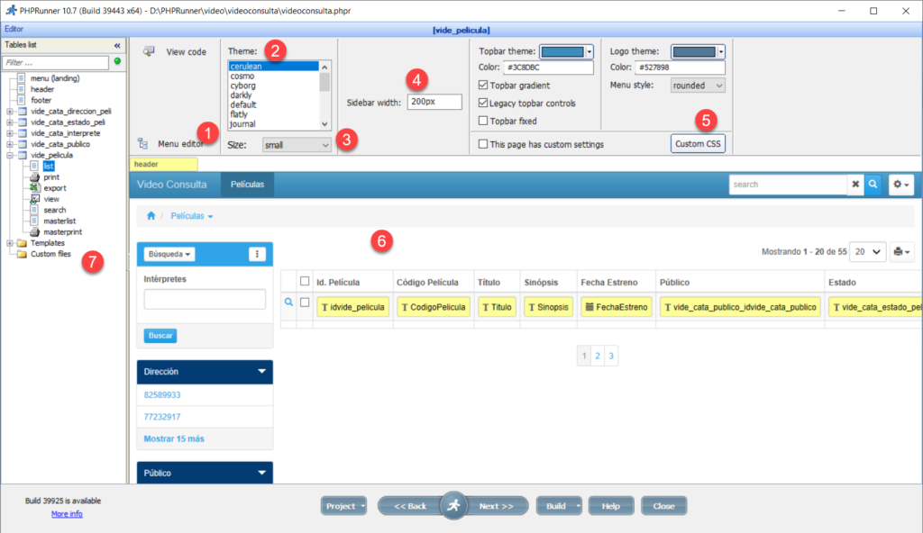Disable the Topbar gradient checkbox
Image resolution: width=923 pixels, height=533 pixels.
(483, 86)
